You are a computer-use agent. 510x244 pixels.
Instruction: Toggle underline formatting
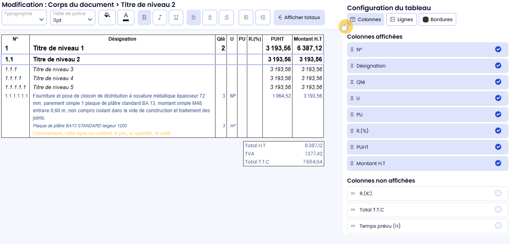pyautogui.click(x=176, y=17)
